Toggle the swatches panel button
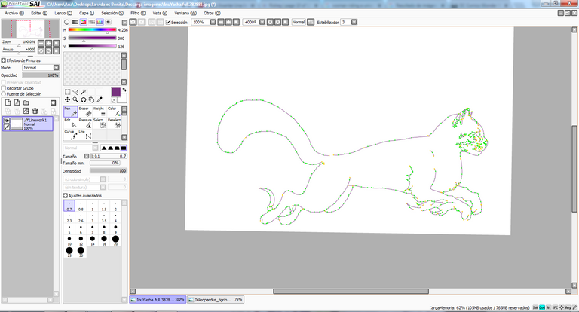Image resolution: width=579 pixels, height=312 pixels. (x=100, y=22)
